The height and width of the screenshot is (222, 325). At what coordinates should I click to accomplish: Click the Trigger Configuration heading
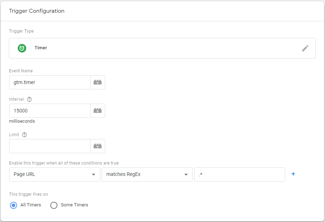[x=37, y=11]
